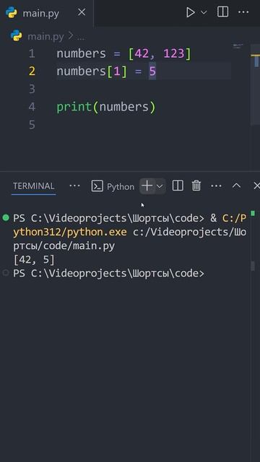Switch to the TERMINAL panel tab
Viewport: 260px width, 462px height.
point(34,186)
